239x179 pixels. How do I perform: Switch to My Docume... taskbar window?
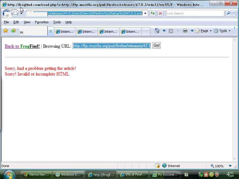[165, 175]
